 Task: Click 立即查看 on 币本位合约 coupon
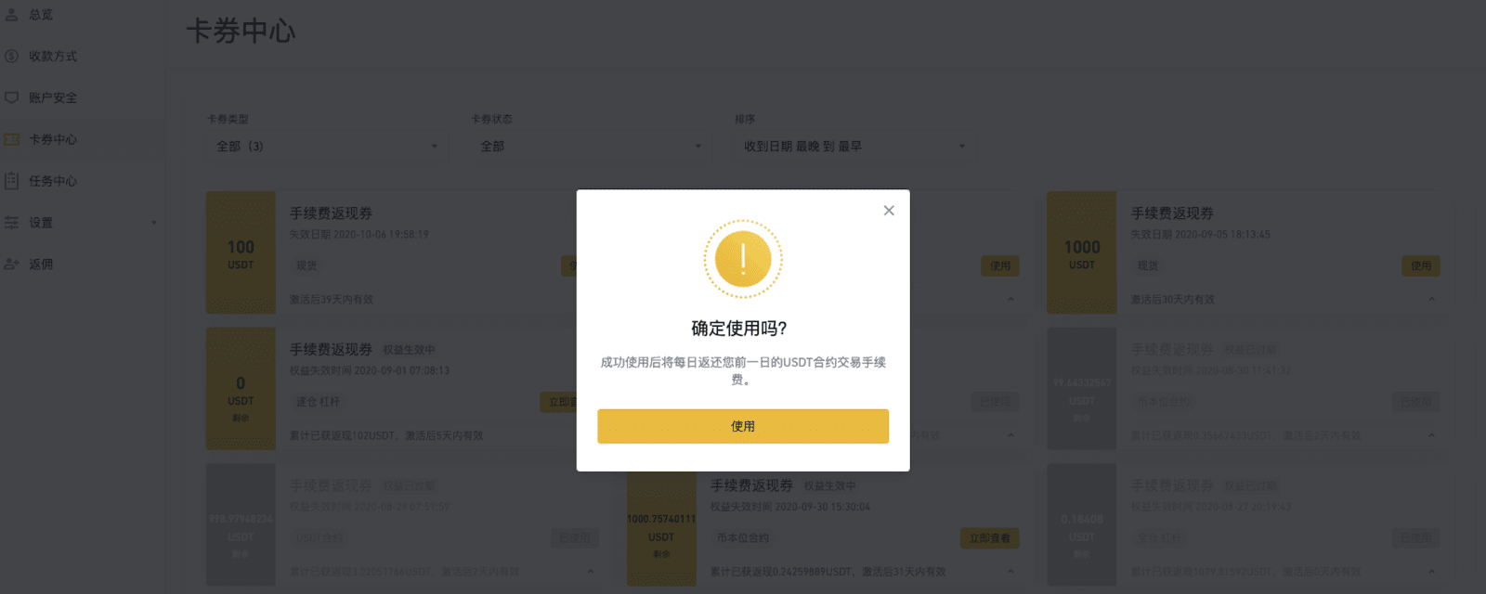click(989, 538)
